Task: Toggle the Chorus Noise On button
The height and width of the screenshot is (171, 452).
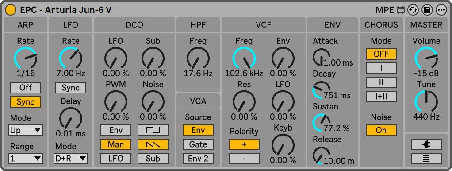Action: coord(381,130)
